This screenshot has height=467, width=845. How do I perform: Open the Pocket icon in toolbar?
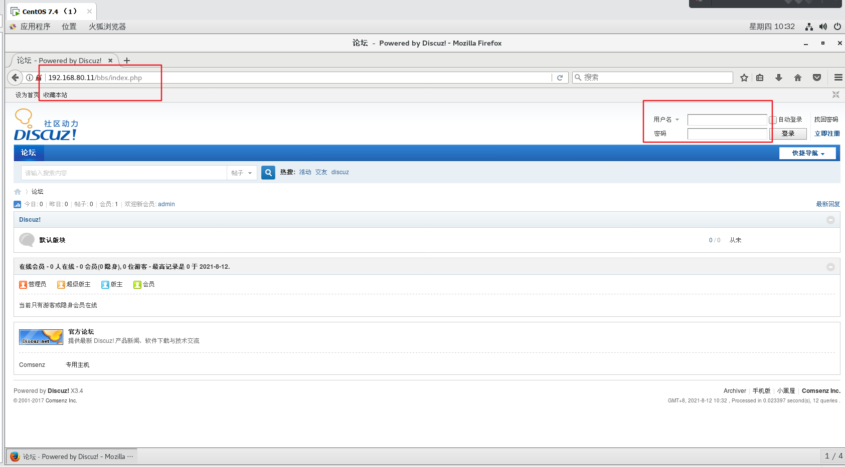click(817, 78)
